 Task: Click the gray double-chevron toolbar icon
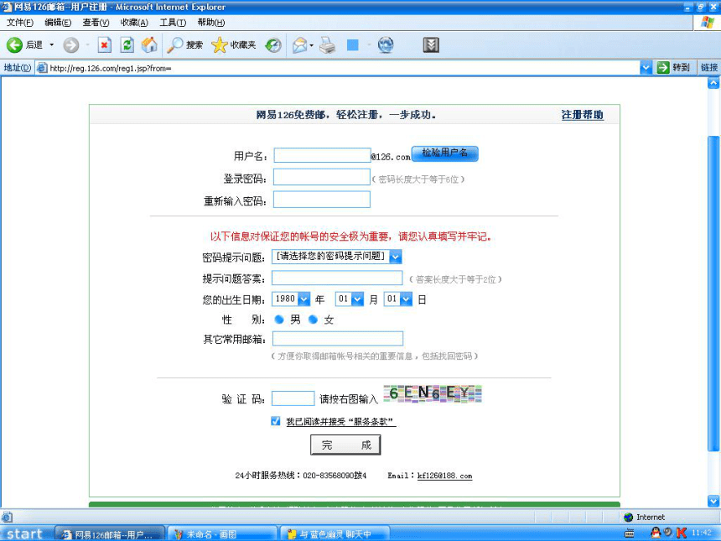431,45
